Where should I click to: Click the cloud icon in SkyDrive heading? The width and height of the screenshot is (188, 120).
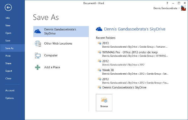pyautogui.click(x=99, y=29)
